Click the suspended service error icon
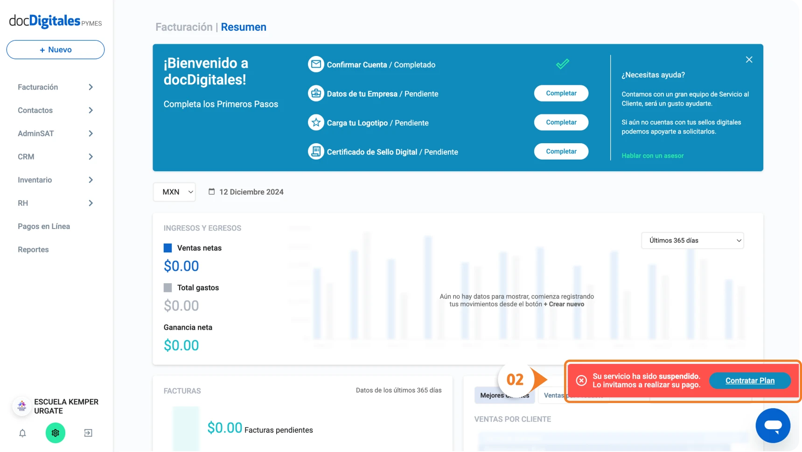802x452 pixels. click(x=581, y=381)
